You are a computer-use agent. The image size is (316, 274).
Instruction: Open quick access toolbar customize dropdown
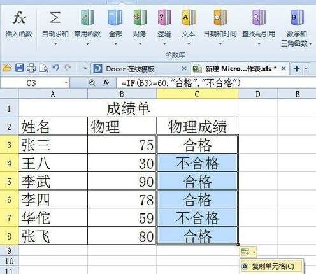(85, 68)
